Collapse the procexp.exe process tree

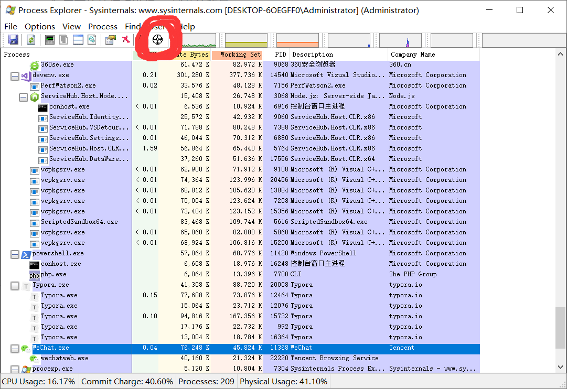click(15, 369)
